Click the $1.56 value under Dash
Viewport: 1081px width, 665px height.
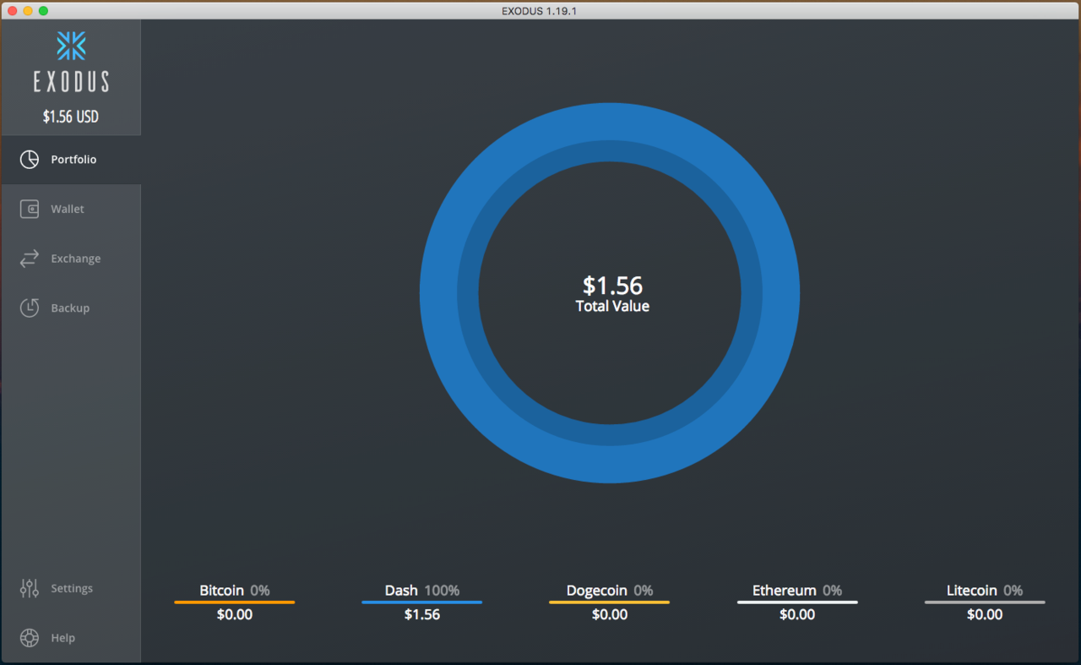(x=422, y=614)
